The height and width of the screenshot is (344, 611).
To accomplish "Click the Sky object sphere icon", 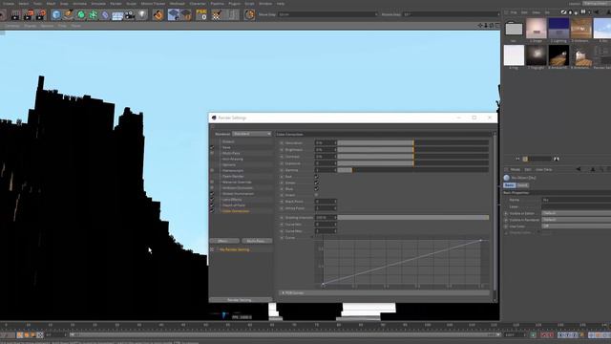I will click(507, 178).
